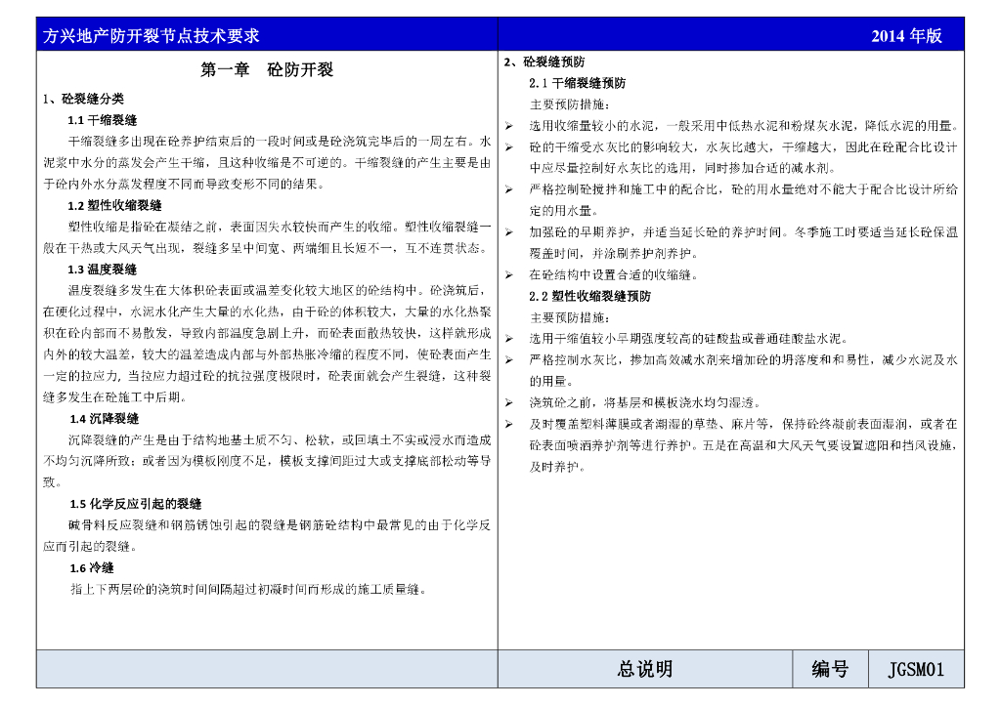Click the "1.4 沉降裂缝" heading

[x=104, y=419]
